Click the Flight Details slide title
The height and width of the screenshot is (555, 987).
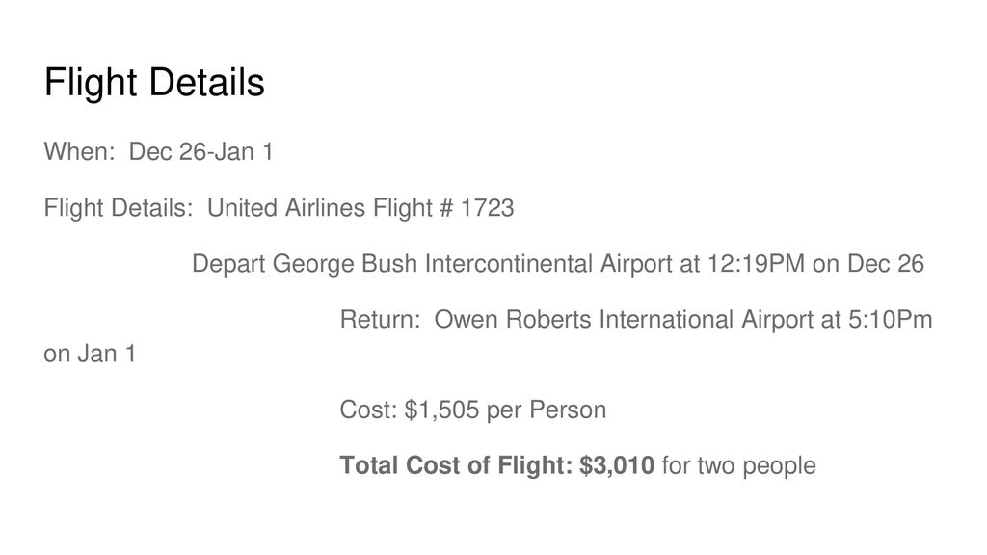coord(154,83)
